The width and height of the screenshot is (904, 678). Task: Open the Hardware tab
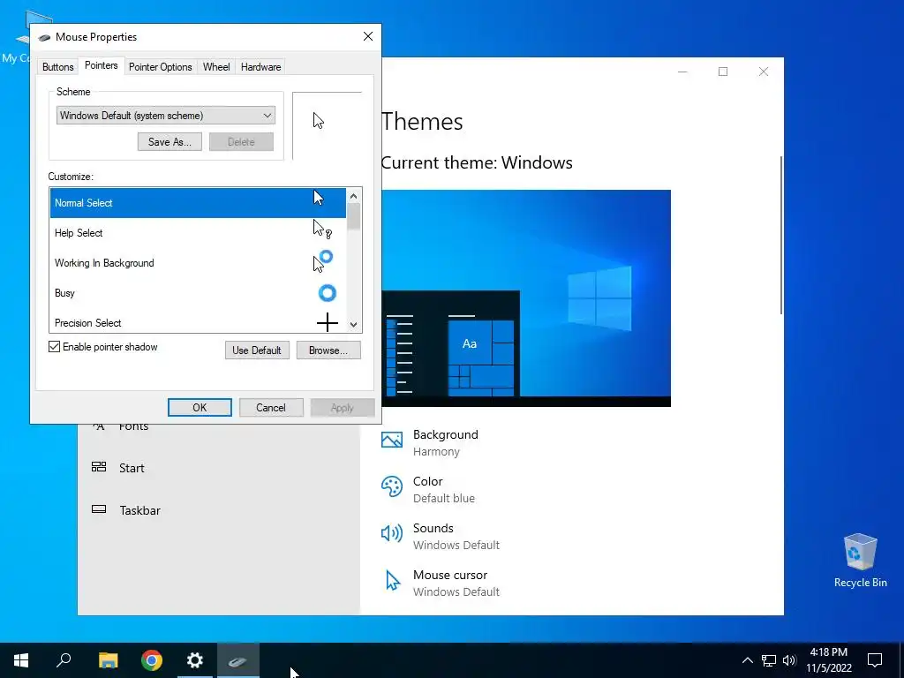click(x=260, y=67)
